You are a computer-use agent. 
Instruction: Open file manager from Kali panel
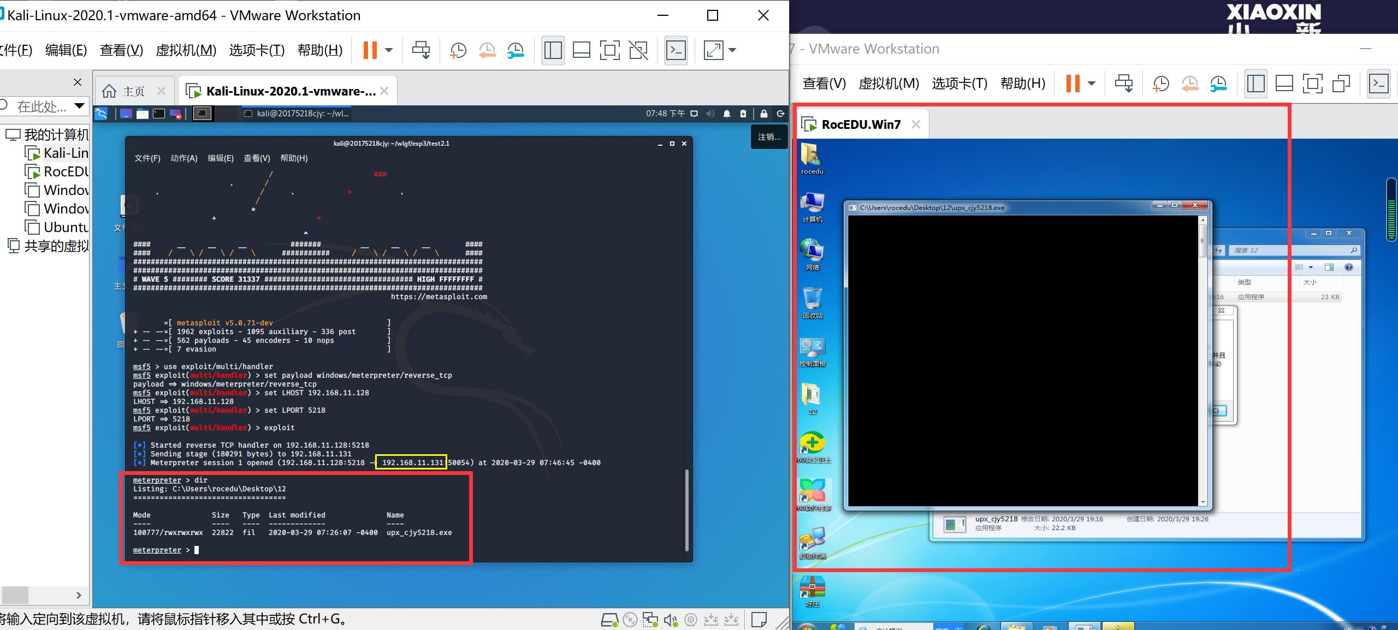[143, 114]
